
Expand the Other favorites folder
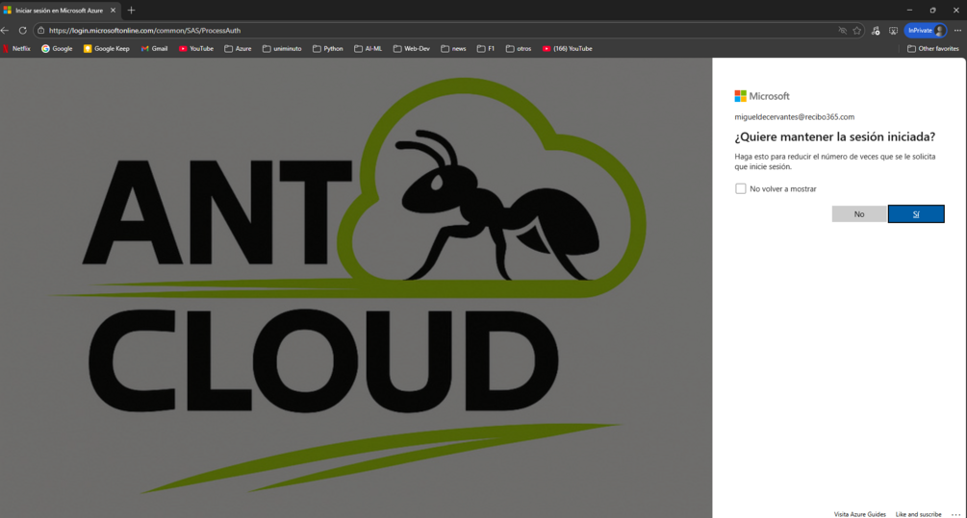[x=933, y=49]
